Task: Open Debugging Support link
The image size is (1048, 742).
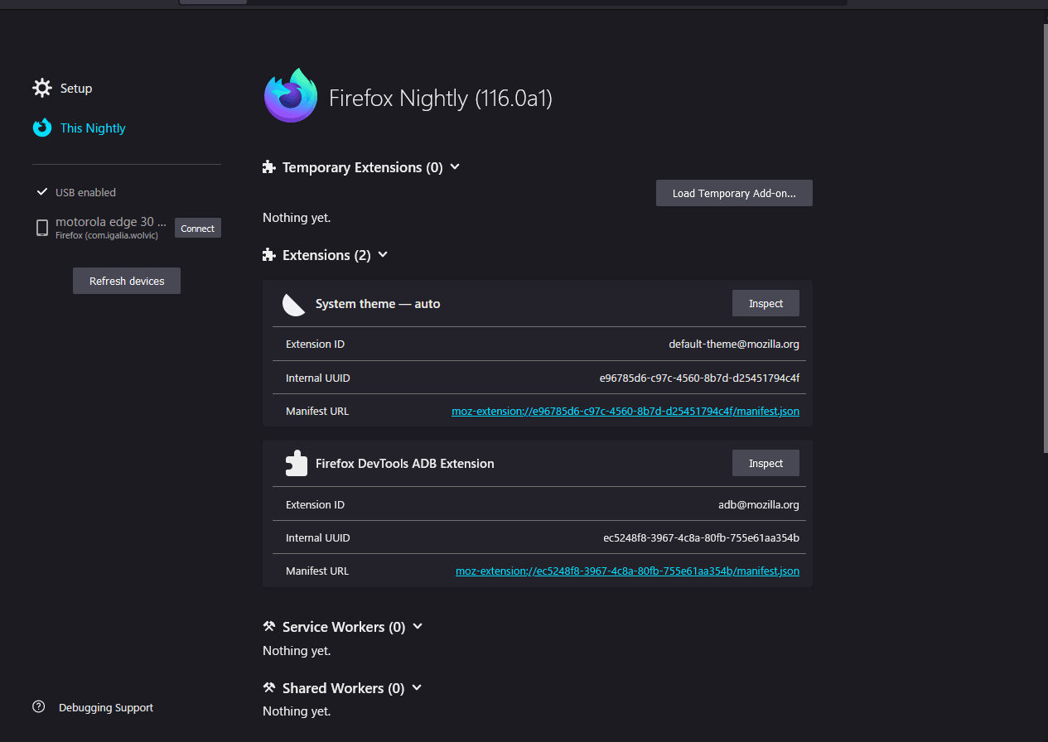Action: pos(106,707)
